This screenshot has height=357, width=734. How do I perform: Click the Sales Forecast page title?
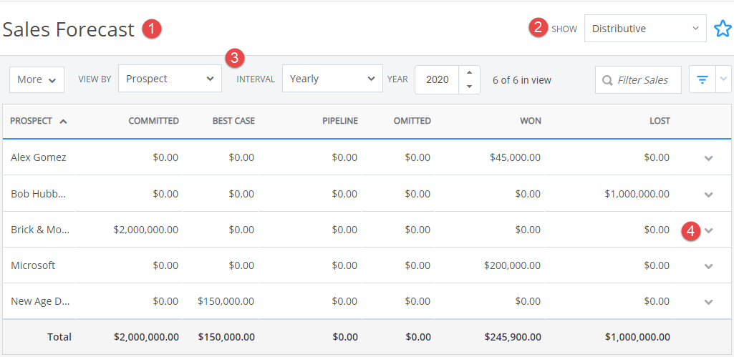[68, 29]
